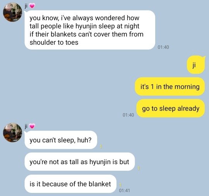The width and height of the screenshot is (209, 196).
Task: Click unread count beside 'you can't sleep'
Action: coord(101,147)
